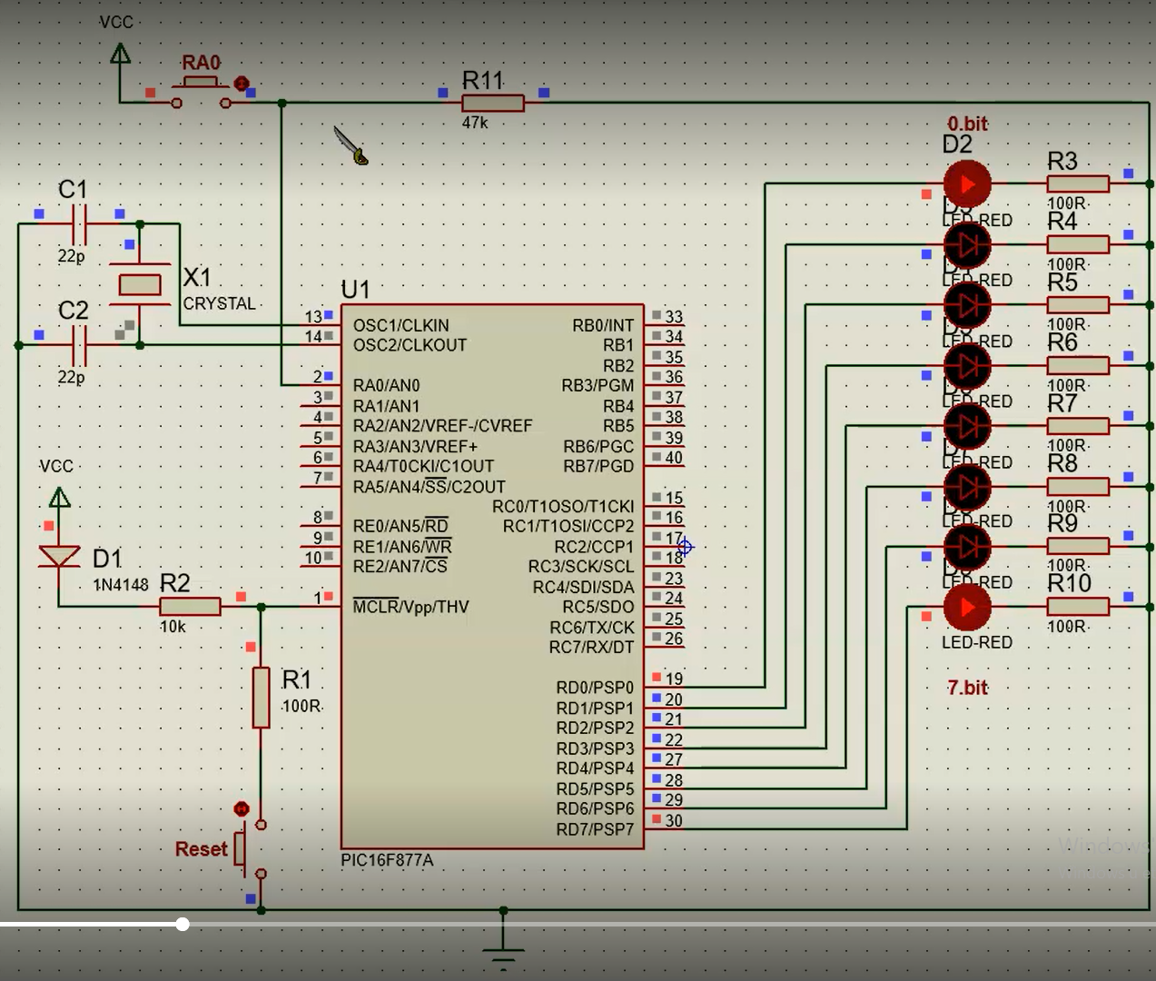1156x981 pixels.
Task: Select resistor R2 10k symbol
Action: 190,607
